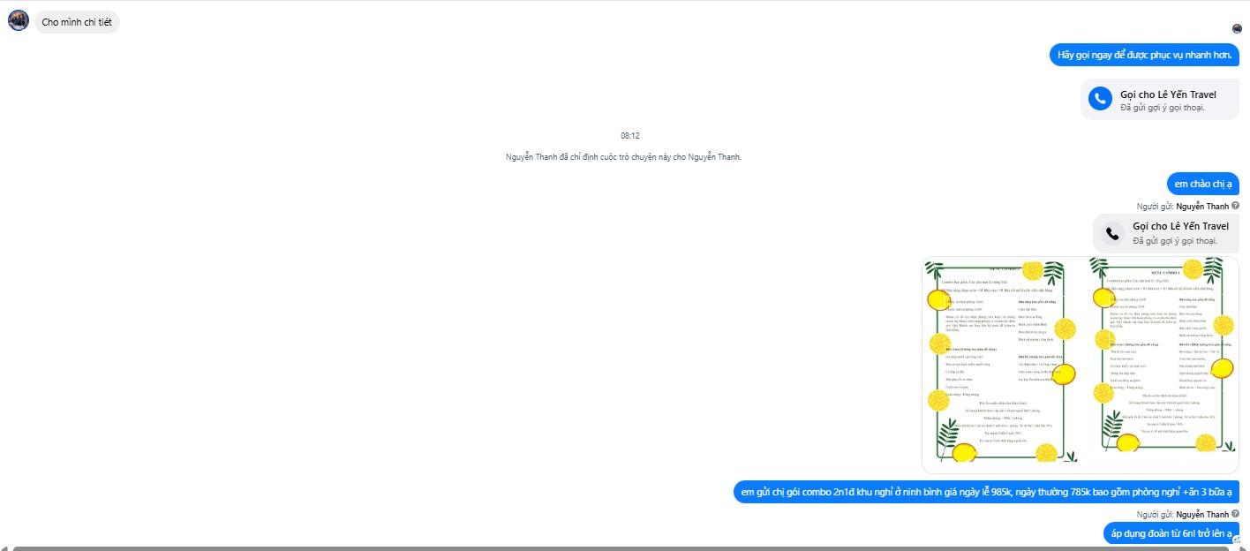Viewport: 1250px width, 551px height.
Task: Click the black phone icon in the second call card
Action: click(x=1112, y=233)
